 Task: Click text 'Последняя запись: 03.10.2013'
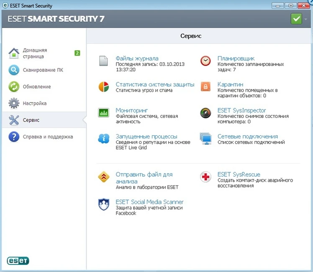(x=150, y=64)
